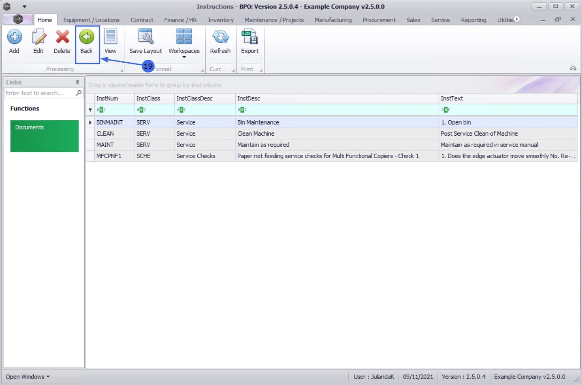The height and width of the screenshot is (385, 582).
Task: Select the BINMAINT instruction row
Action: tap(332, 122)
